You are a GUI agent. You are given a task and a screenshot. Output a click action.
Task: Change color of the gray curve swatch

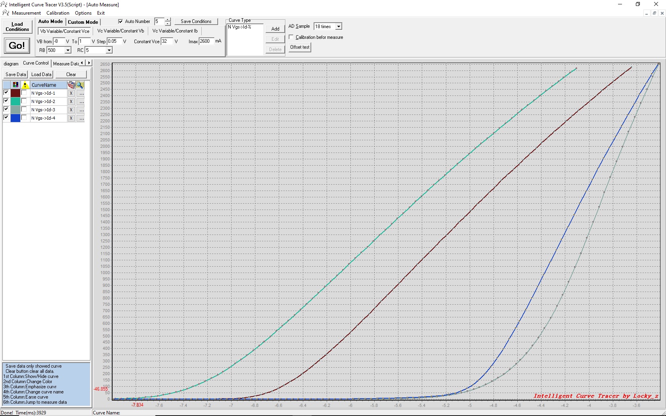coord(15,110)
